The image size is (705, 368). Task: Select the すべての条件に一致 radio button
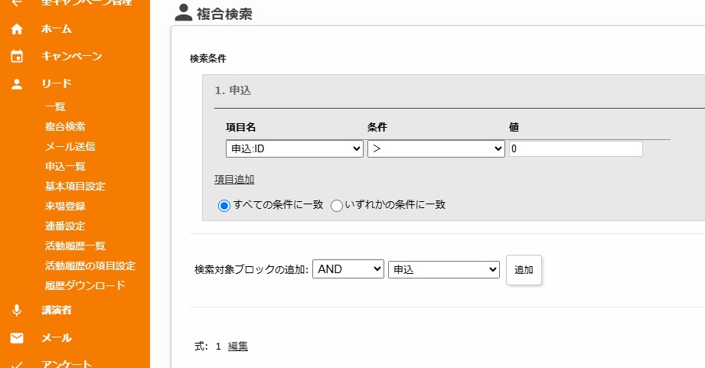click(x=224, y=205)
